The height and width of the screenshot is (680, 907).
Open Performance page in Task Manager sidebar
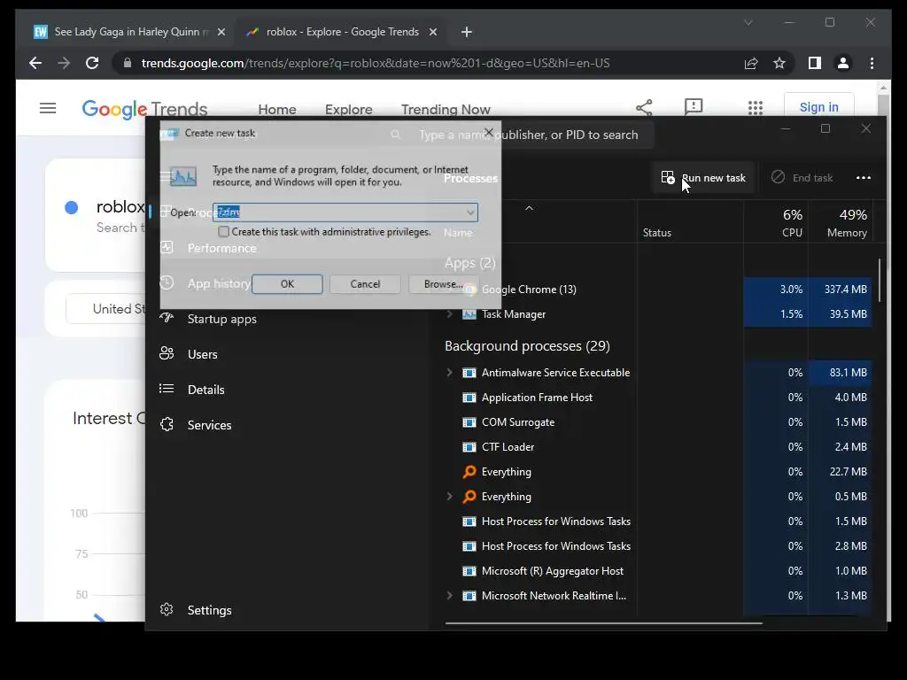click(x=221, y=248)
